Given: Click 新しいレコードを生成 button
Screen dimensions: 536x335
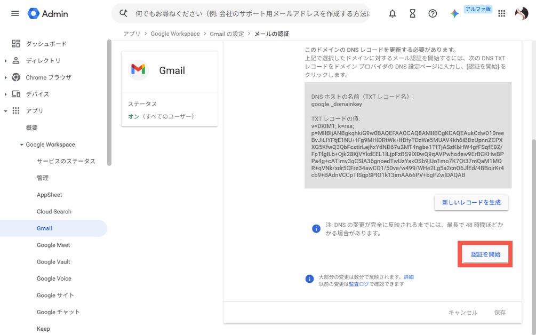Looking at the screenshot, I should [x=471, y=203].
